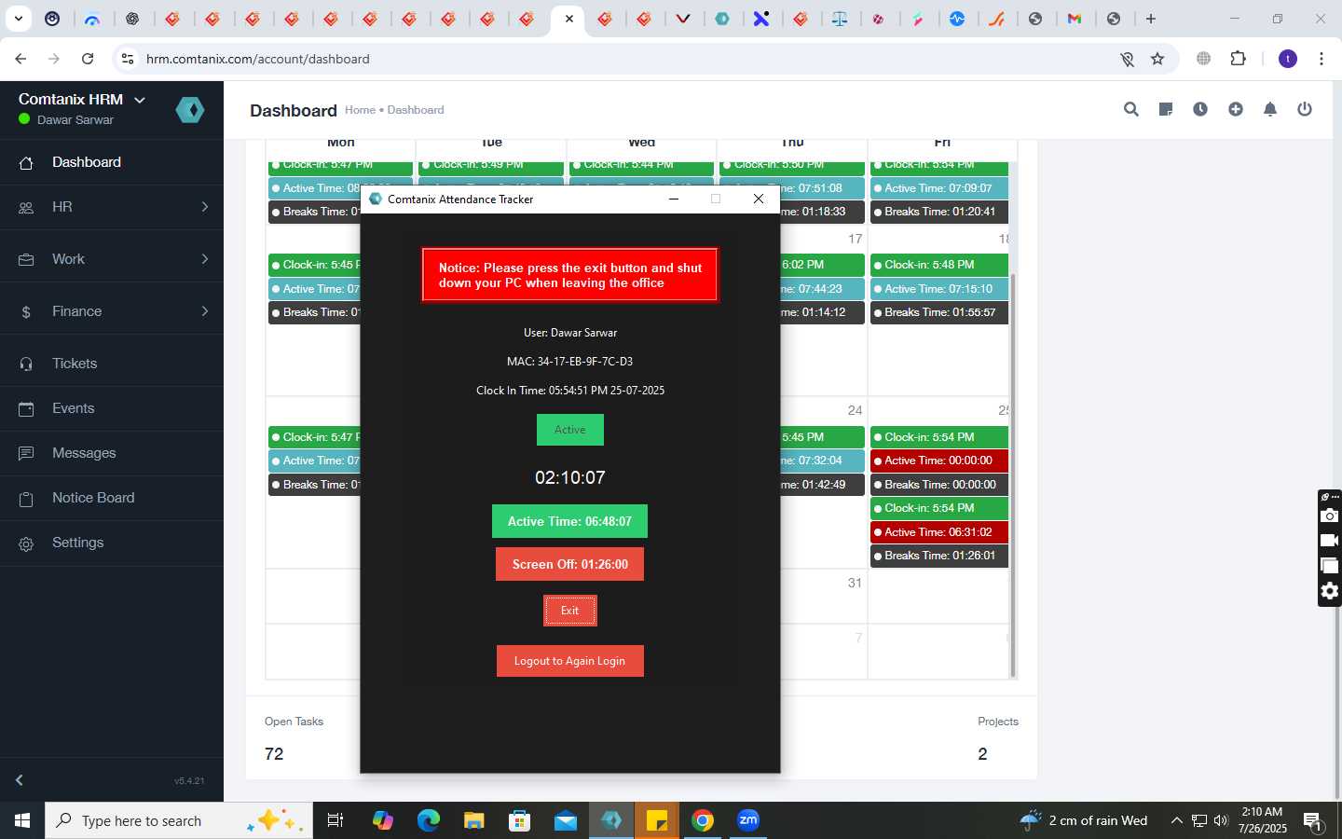
Task: Click the Projects count 2
Action: [x=982, y=754]
